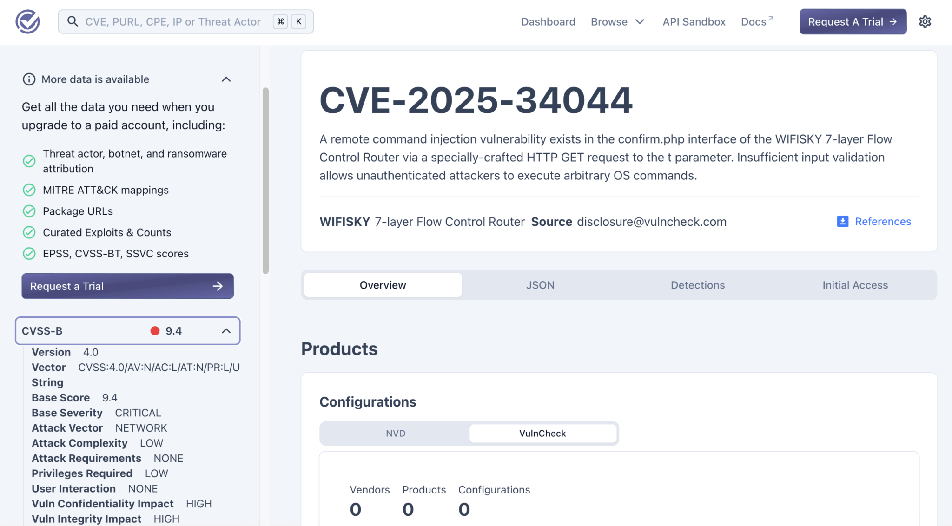Select the VulnCheck configurations toggle
The image size is (952, 526).
(x=542, y=434)
